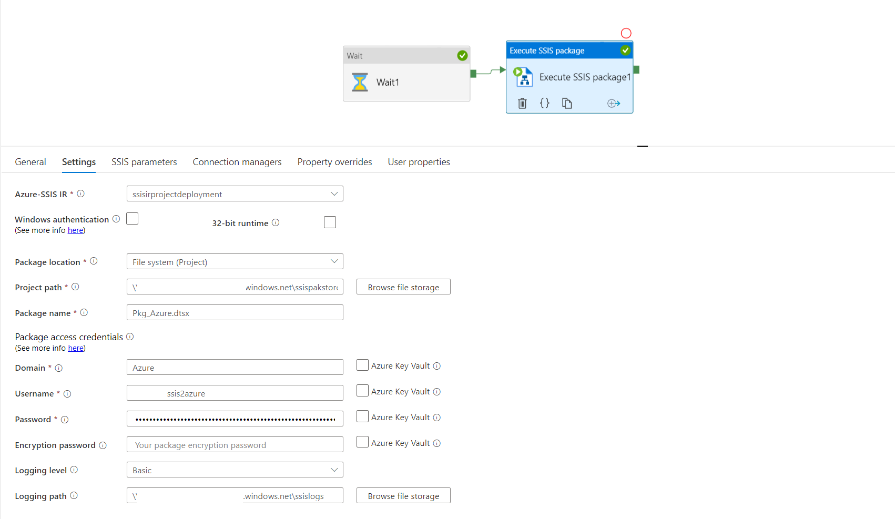The width and height of the screenshot is (895, 519).
Task: Click info icon next to Package location
Action: tap(94, 261)
